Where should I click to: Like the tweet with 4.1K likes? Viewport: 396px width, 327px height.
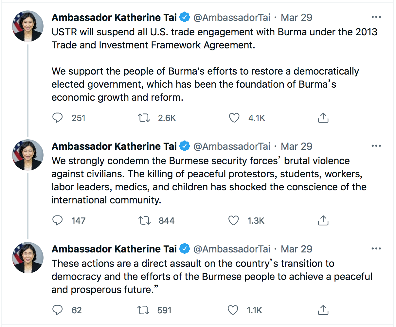pyautogui.click(x=234, y=118)
